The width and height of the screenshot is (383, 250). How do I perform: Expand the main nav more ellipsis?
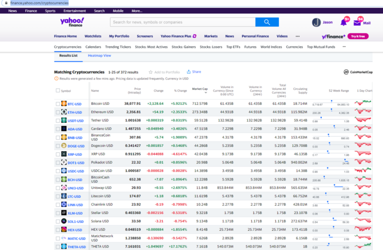click(297, 36)
